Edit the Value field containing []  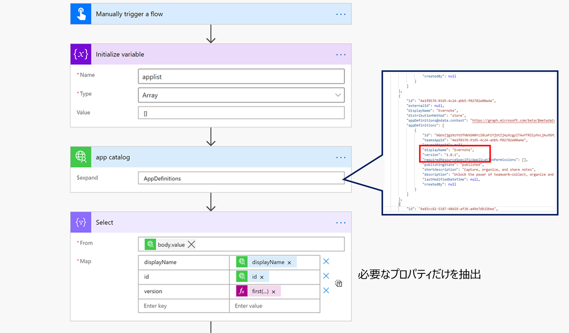241,113
